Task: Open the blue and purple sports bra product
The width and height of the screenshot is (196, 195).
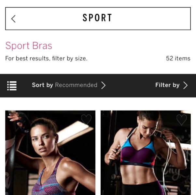Action: tap(146, 153)
